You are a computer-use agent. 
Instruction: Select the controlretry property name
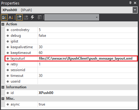(x=20, y=30)
